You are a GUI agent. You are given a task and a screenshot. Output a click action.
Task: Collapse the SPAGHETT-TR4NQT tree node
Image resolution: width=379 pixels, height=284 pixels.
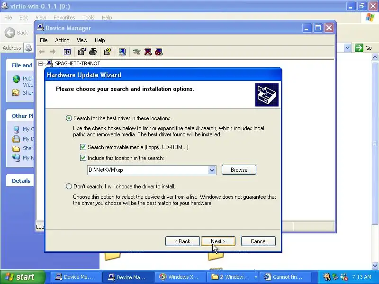[41, 63]
